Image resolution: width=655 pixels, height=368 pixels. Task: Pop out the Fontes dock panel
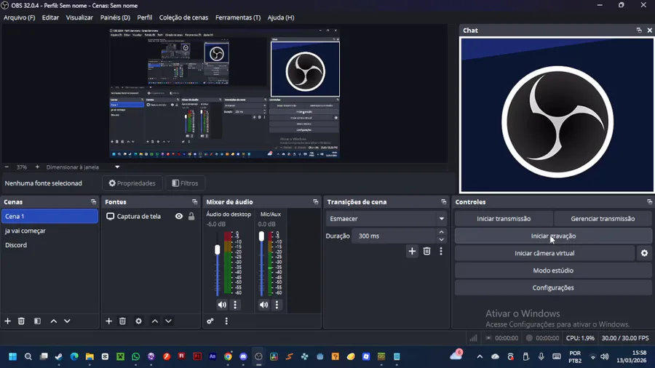(x=194, y=202)
